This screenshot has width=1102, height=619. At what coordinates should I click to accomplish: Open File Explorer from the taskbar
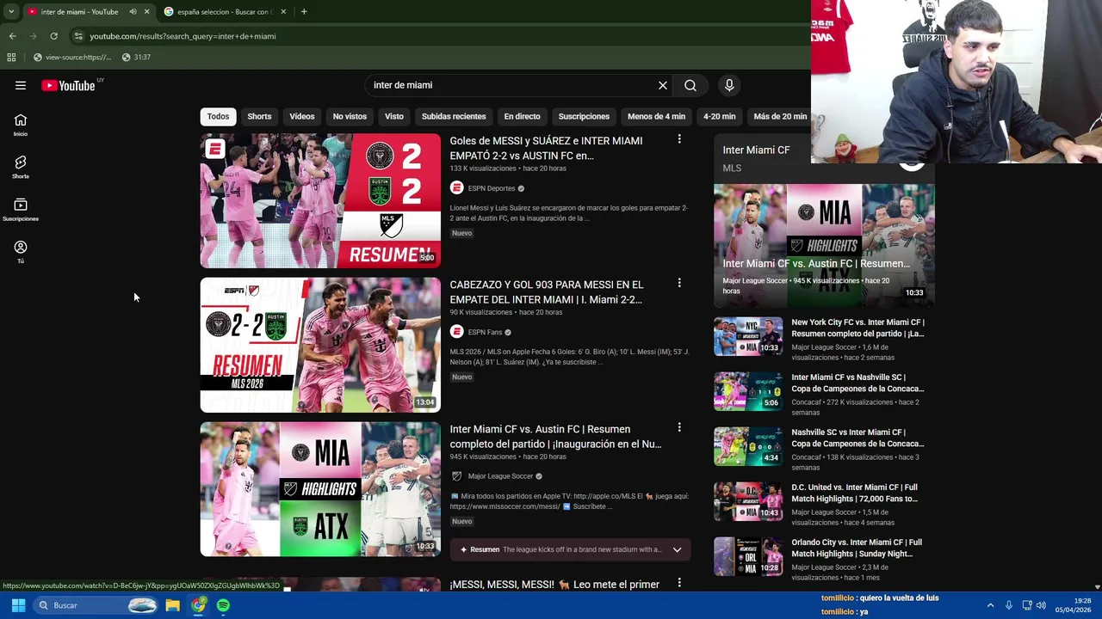click(172, 605)
